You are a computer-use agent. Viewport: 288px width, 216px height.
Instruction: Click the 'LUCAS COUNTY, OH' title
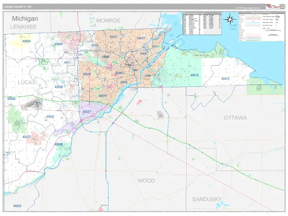[18, 7]
